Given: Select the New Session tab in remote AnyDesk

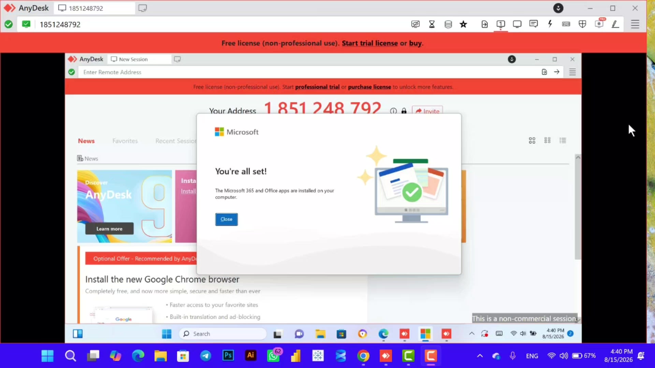Looking at the screenshot, I should (139, 59).
